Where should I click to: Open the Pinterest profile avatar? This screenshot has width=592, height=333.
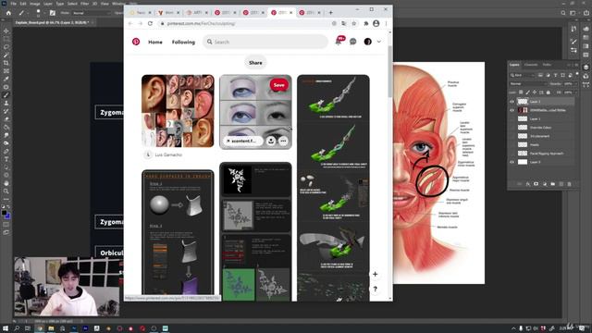[368, 42]
